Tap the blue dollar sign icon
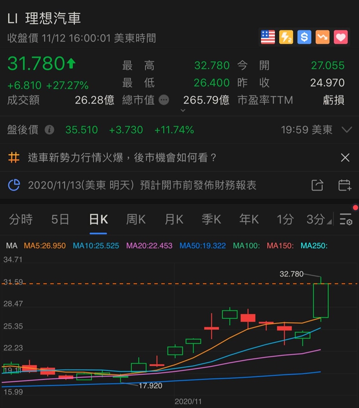Viewport: 359px width, 408px height. [304, 37]
